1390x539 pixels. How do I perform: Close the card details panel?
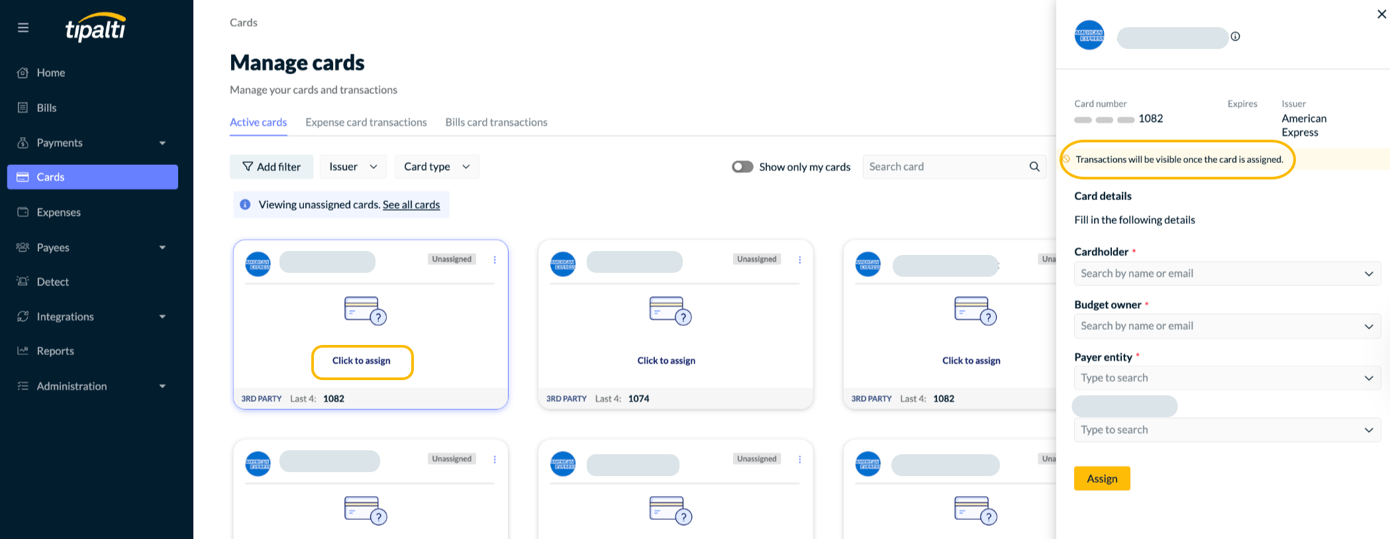(1381, 15)
